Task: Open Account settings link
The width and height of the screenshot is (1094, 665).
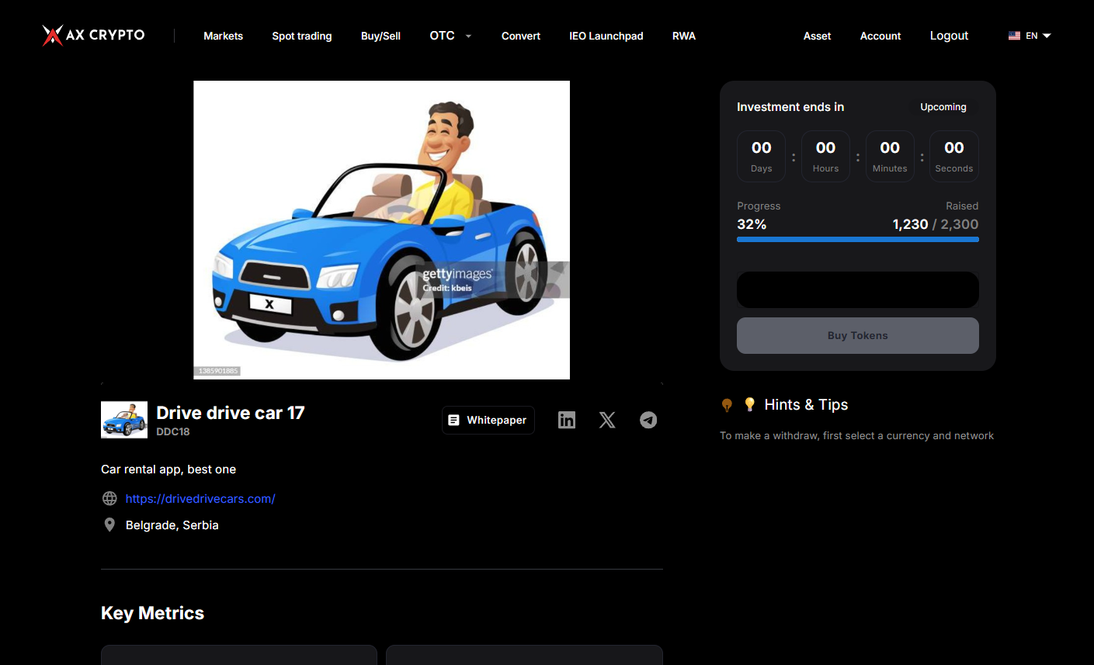Action: pyautogui.click(x=880, y=36)
